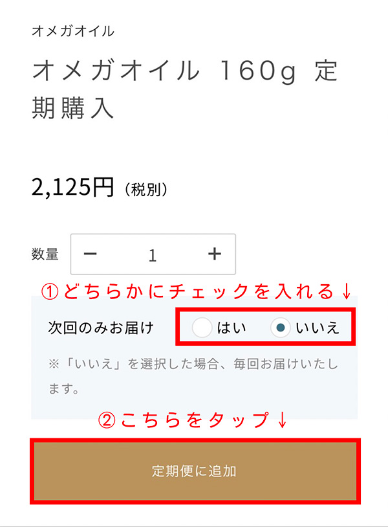Viewport: 388px width, 527px height.
Task: Click the product title オメガオイル 160g 定期購入
Action: click(x=184, y=89)
